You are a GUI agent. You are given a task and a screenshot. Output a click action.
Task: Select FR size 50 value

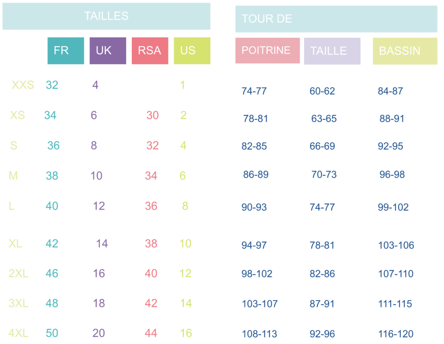click(x=52, y=333)
